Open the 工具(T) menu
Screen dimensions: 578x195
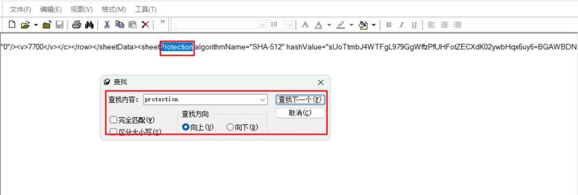click(x=146, y=9)
